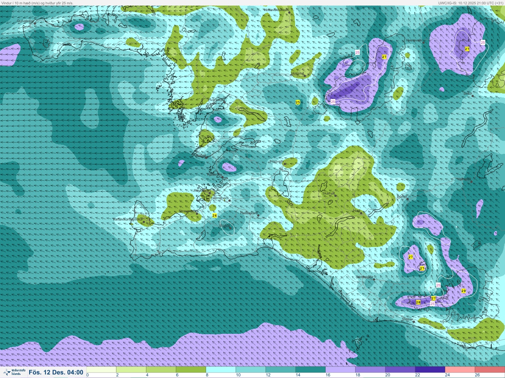Image resolution: width=505 pixels, height=378 pixels.
Task: Click the Reykjavík station label
Action: [201, 190]
